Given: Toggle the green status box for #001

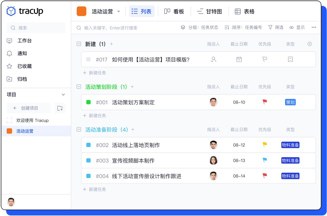Looking at the screenshot, I should (x=88, y=102).
